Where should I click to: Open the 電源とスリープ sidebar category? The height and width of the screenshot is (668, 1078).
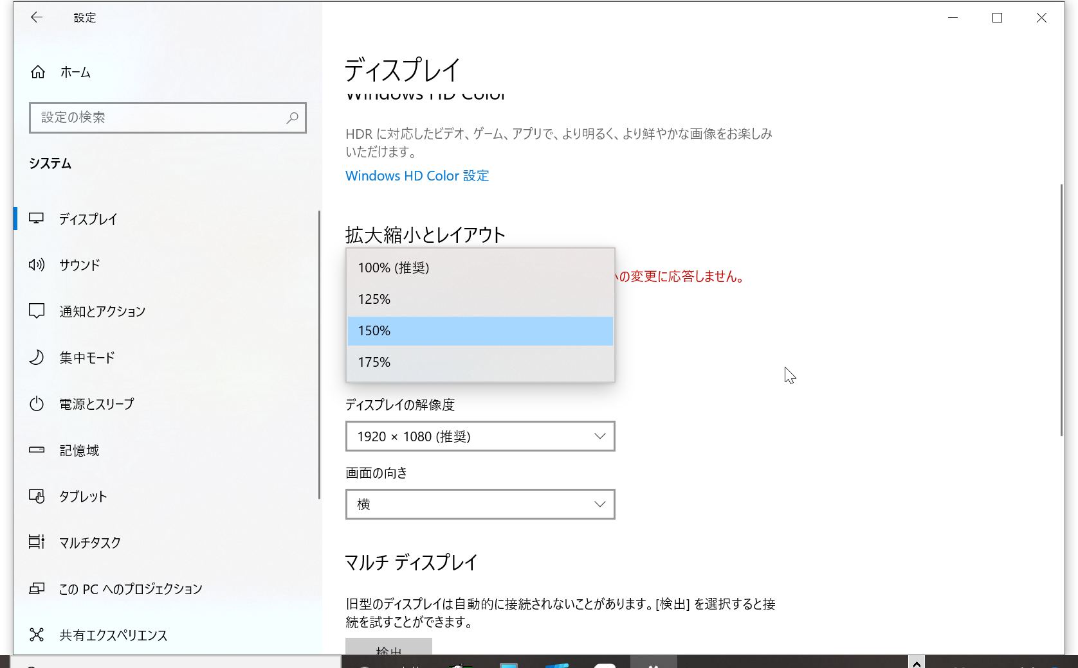click(167, 404)
